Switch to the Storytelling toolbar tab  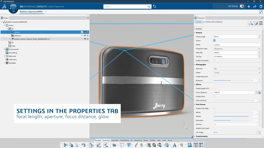tap(124, 140)
